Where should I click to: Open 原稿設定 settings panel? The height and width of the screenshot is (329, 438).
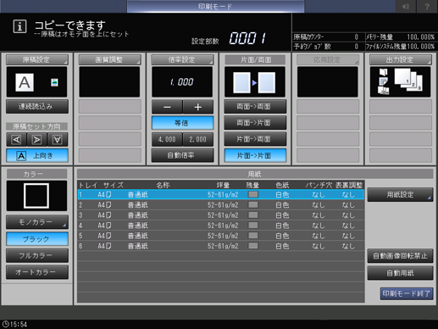click(x=37, y=59)
